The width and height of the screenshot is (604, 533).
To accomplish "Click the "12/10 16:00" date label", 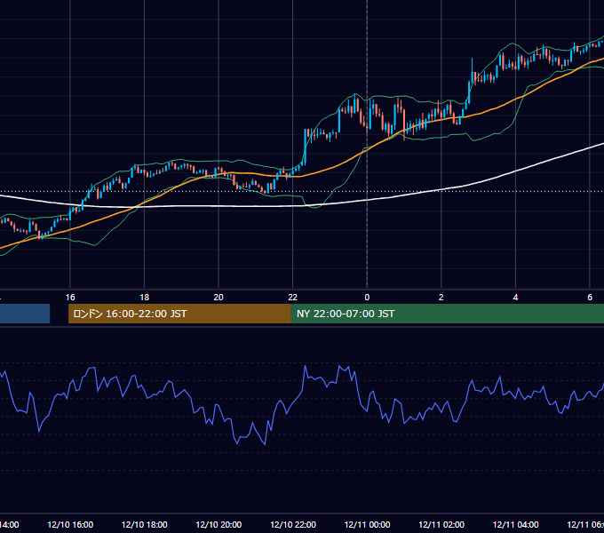I will click(70, 524).
